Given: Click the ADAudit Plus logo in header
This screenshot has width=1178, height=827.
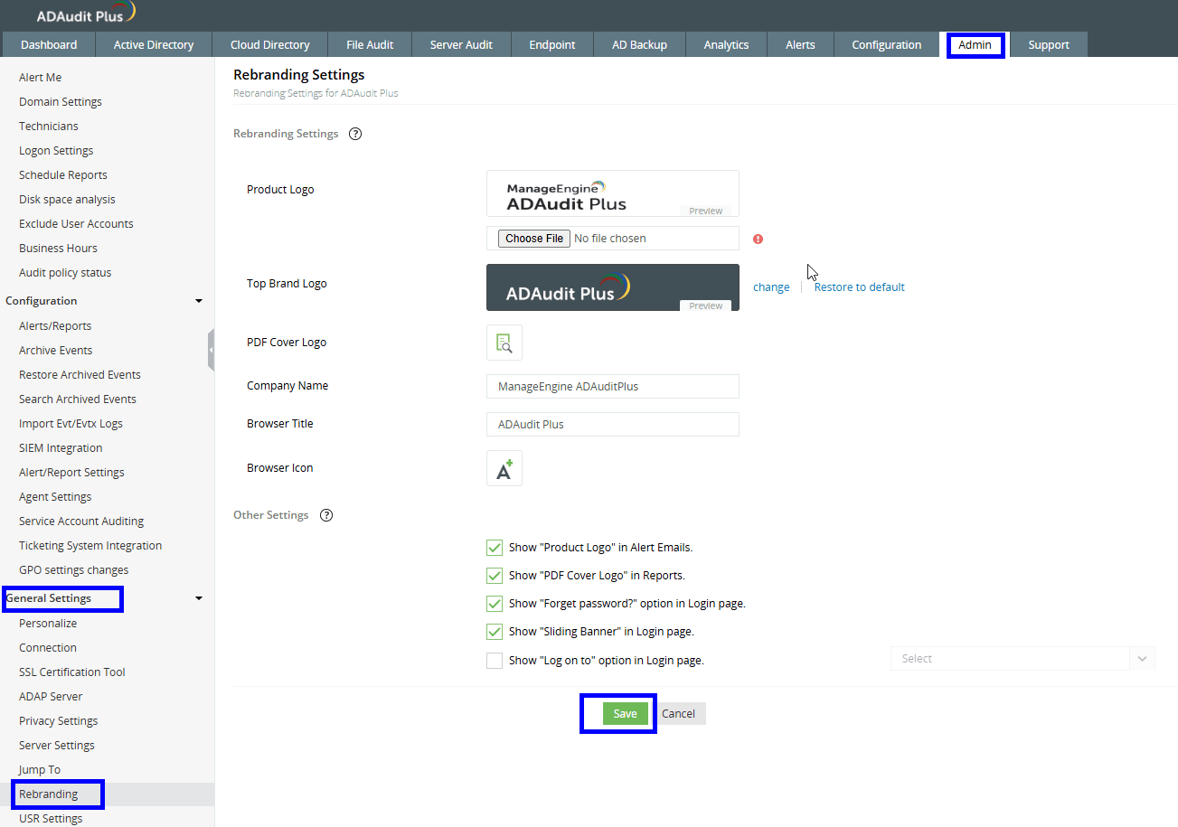Looking at the screenshot, I should coord(87,14).
